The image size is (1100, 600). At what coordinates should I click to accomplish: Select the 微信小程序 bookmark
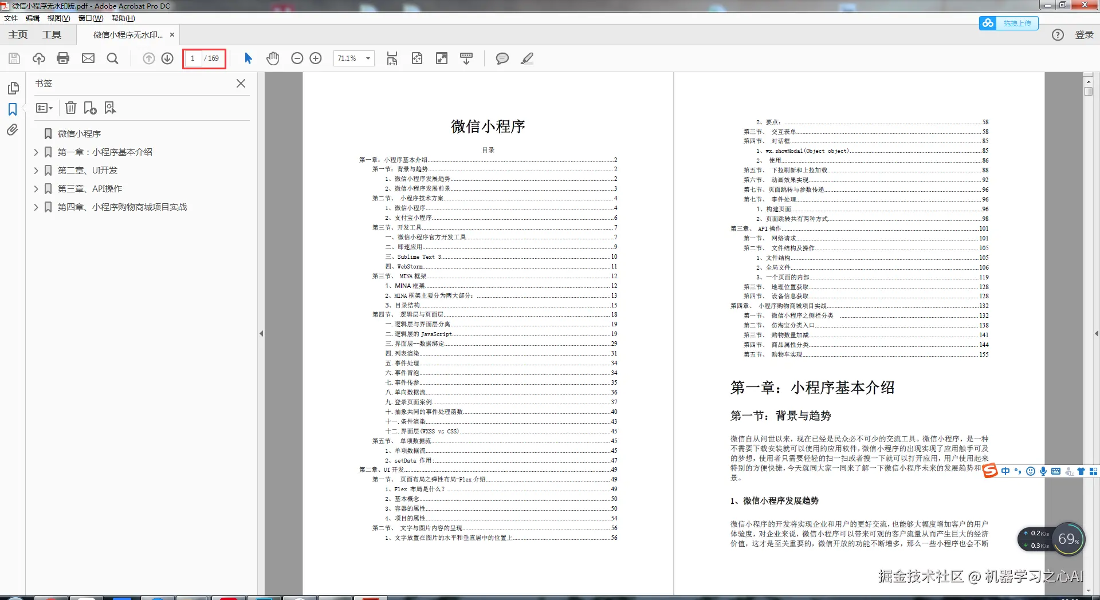pyautogui.click(x=79, y=134)
